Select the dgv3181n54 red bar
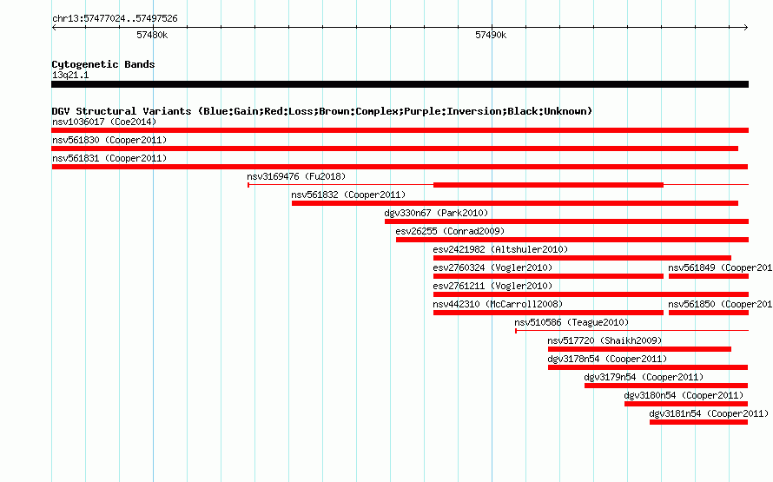Viewport: 773px width, 482px height. (698, 422)
